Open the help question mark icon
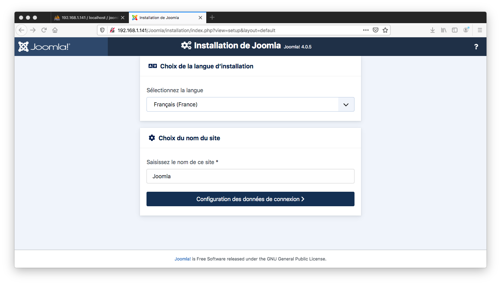Image resolution: width=501 pixels, height=285 pixels. click(x=476, y=47)
